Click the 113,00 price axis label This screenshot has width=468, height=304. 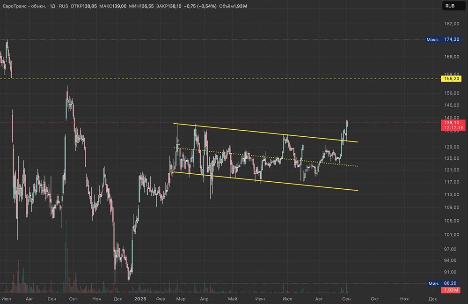pos(452,194)
